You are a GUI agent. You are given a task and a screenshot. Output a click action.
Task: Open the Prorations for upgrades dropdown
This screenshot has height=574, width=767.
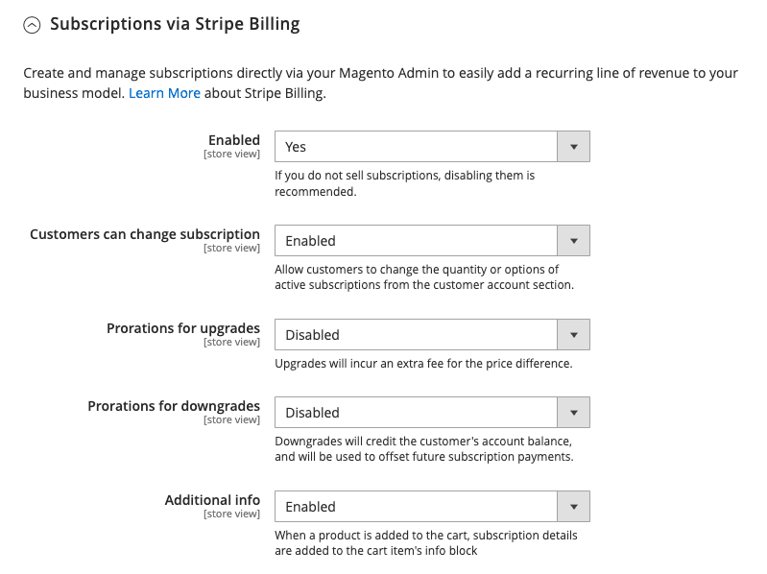tap(432, 334)
